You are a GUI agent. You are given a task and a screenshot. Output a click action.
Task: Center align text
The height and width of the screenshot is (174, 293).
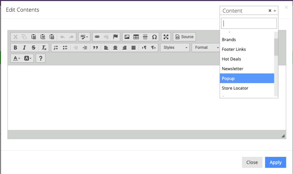click(x=115, y=48)
